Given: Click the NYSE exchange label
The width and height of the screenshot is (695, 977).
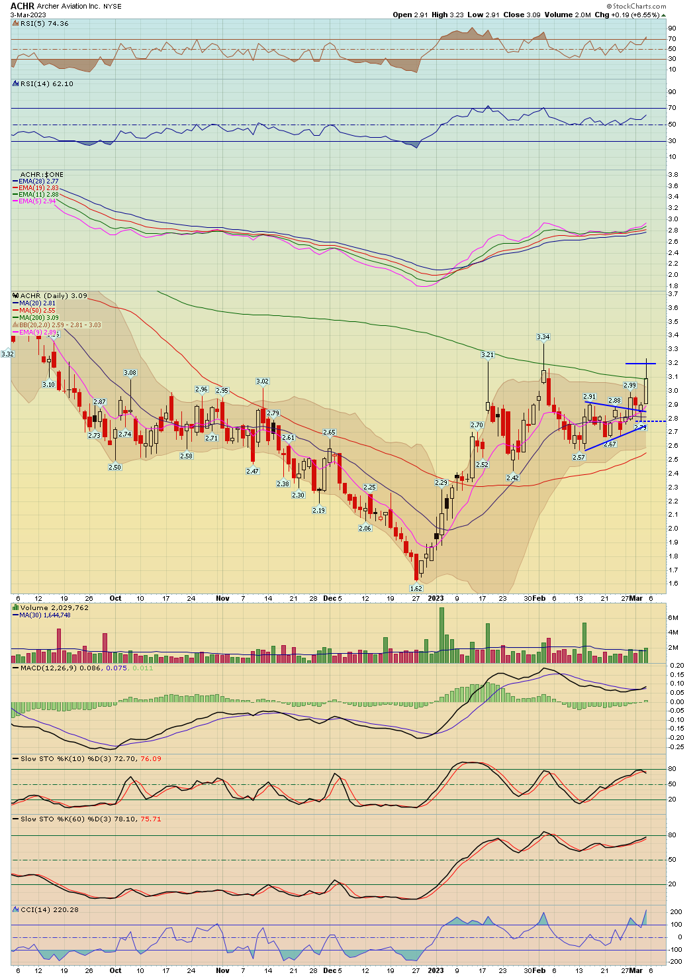Looking at the screenshot, I should pos(113,5).
